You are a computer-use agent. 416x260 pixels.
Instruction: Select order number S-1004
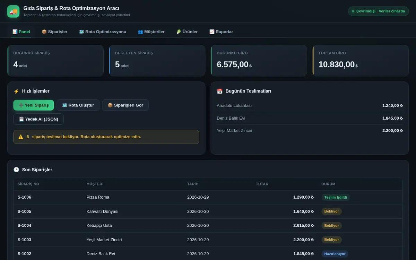[x=24, y=226]
